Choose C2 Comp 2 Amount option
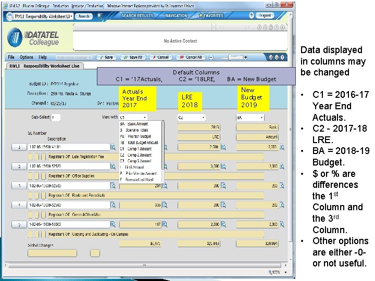This screenshot has height=281, width=375. click(x=141, y=155)
